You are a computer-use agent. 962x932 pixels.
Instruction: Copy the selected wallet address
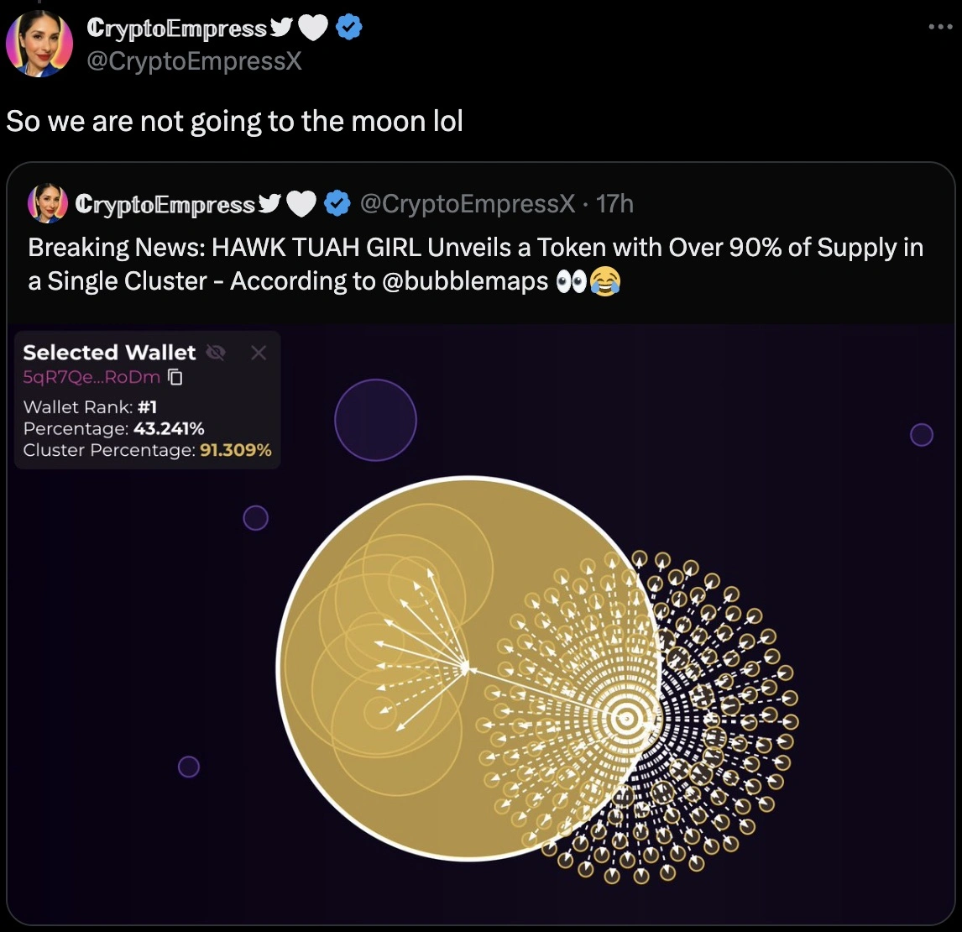click(x=175, y=377)
